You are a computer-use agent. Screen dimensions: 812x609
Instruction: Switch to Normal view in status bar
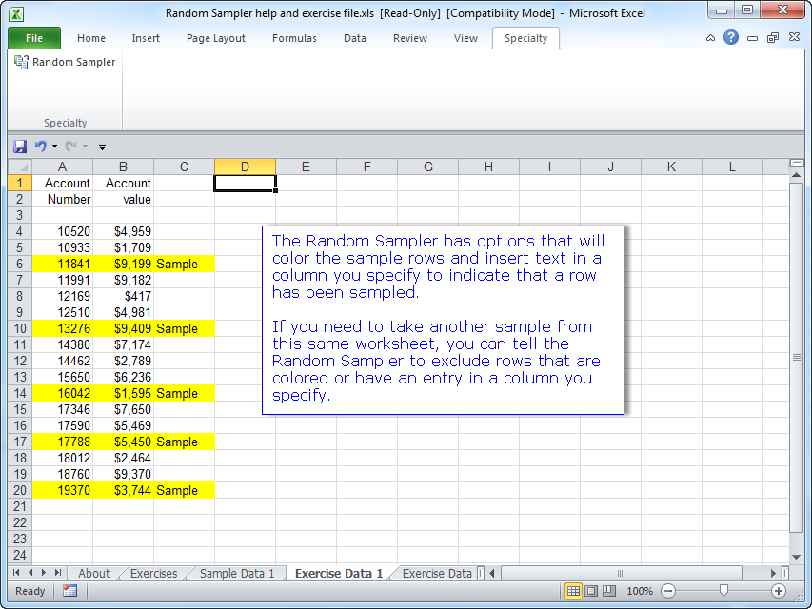click(573, 591)
